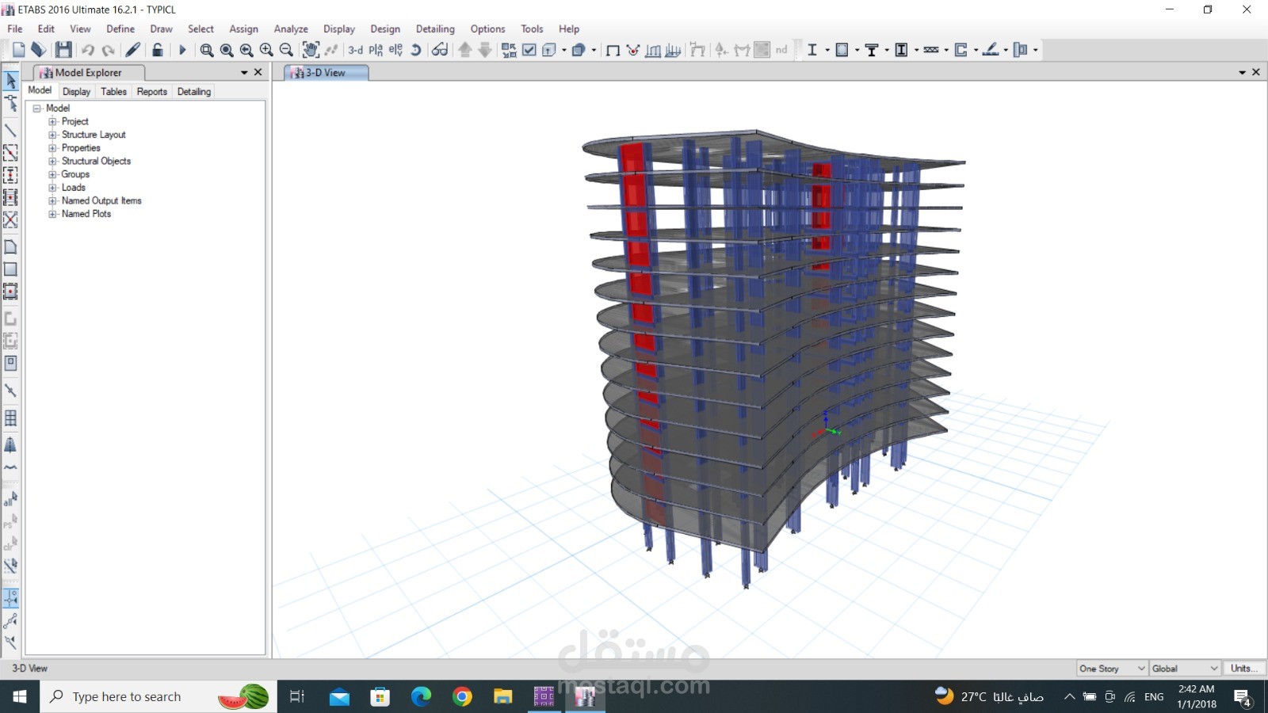
Task: Open the File menu
Action: (x=15, y=29)
